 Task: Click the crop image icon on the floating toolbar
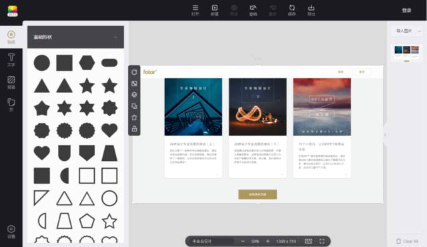(134, 83)
